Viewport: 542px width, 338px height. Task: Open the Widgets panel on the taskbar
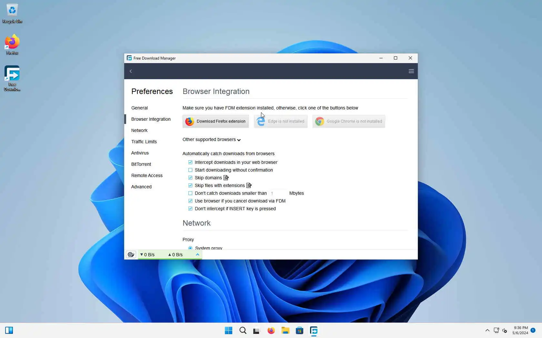pyautogui.click(x=9, y=330)
